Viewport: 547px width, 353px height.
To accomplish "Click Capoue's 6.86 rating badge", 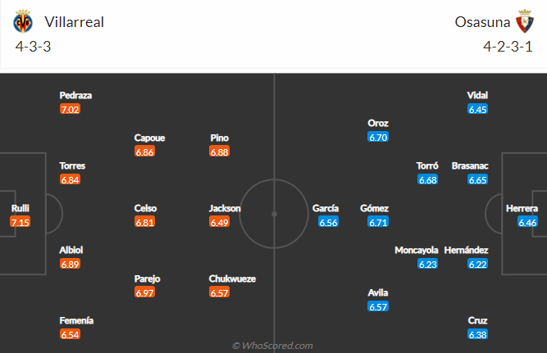I will tap(145, 152).
